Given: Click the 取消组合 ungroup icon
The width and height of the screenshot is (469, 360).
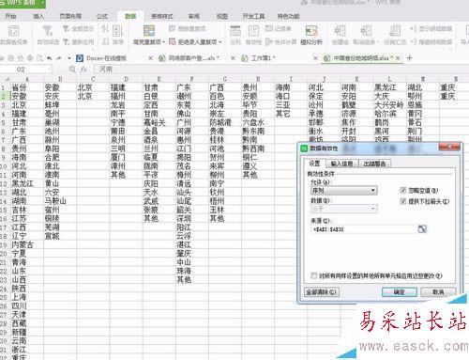Looking at the screenshot, I should coord(366,31).
